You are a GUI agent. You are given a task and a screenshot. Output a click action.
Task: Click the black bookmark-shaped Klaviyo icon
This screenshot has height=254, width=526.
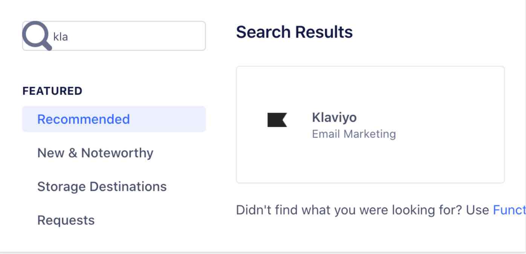click(277, 120)
